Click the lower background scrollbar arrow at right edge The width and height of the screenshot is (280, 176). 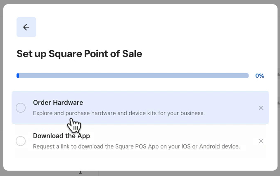tap(279, 103)
